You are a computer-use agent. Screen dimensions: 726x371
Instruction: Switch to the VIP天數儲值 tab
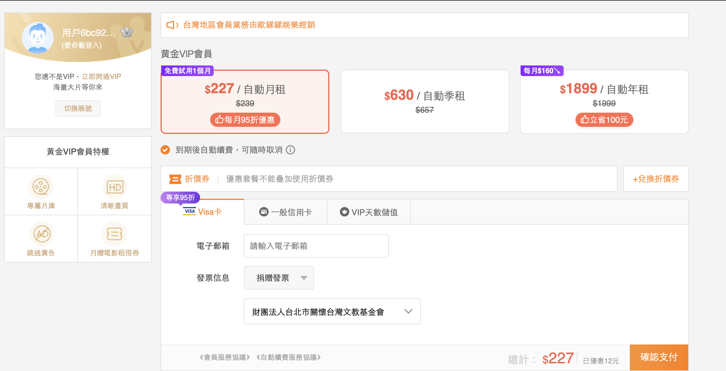(x=369, y=212)
